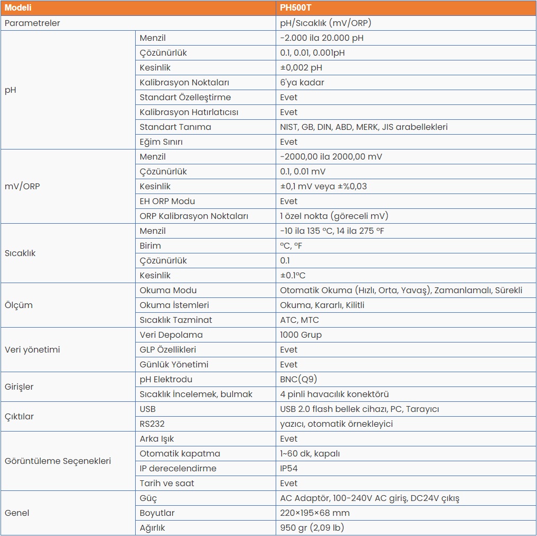The height and width of the screenshot is (536, 537).
Task: Click the Sıcaklık category cell
Action: tap(68, 253)
